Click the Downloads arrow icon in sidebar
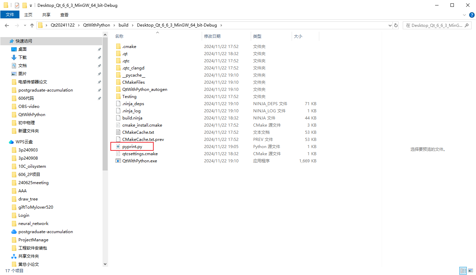 tap(14, 57)
